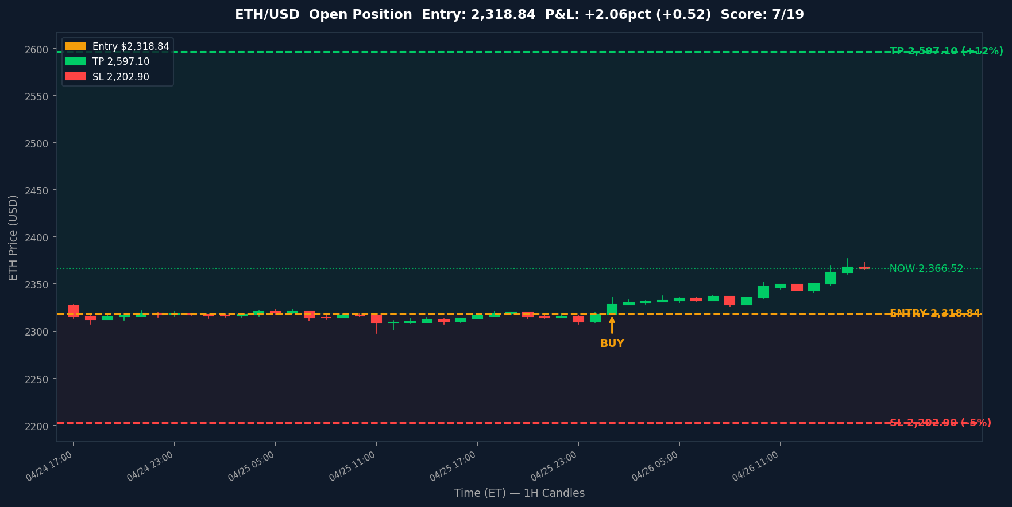Select legend text 'SL 2,202.90'
This screenshot has width=1012, height=507.
pos(121,77)
